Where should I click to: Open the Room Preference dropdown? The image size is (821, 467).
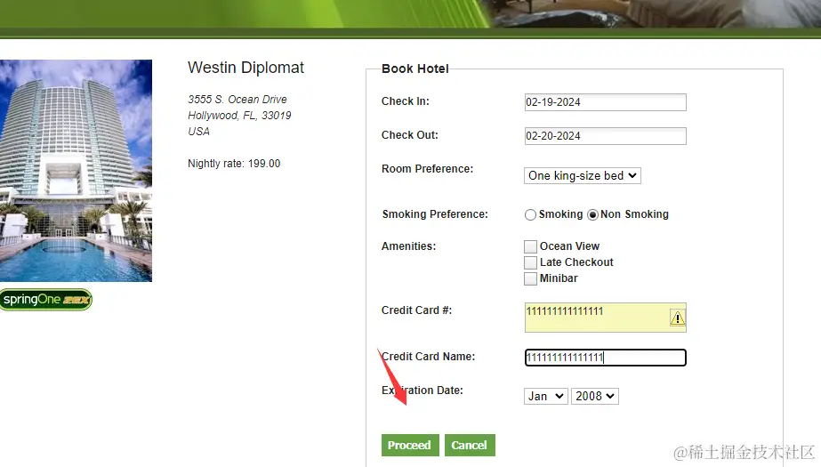pos(583,175)
